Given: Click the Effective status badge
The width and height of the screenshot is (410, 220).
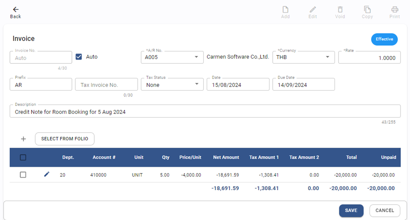Looking at the screenshot, I should coord(384,39).
